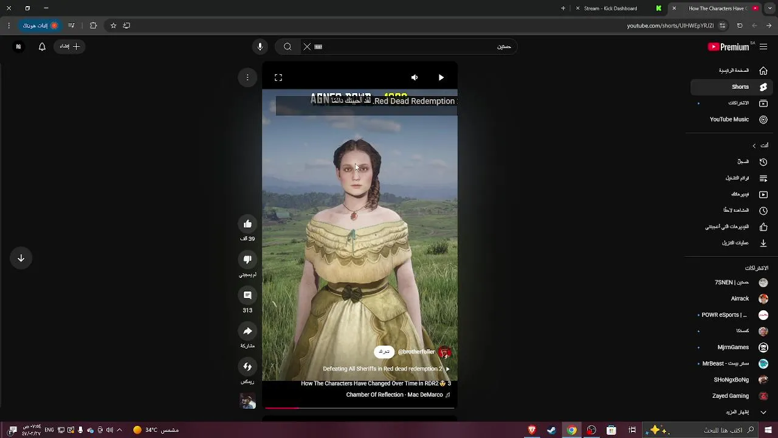Open Playlists in the sidebar
The image size is (778, 438).
tap(731, 178)
